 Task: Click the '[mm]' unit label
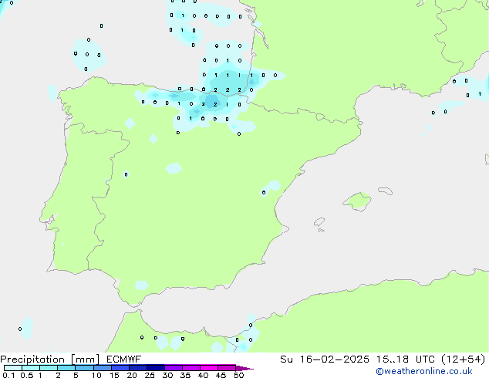pos(85,359)
